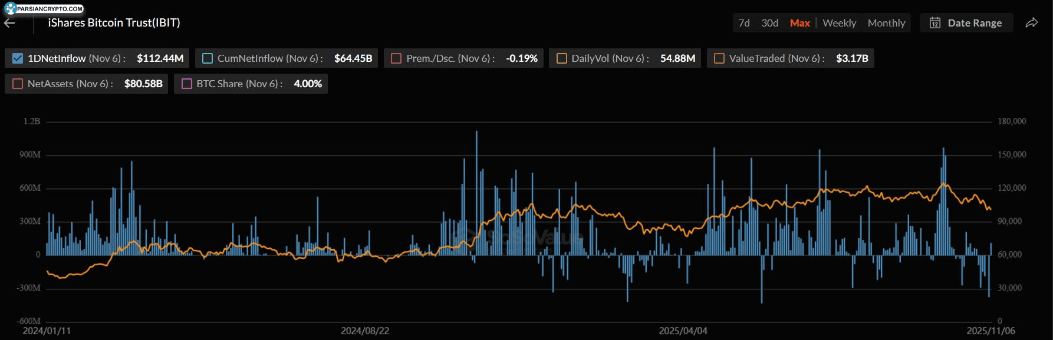Click the 180,000 right axis label
This screenshot has height=340, width=1053.
1012,121
